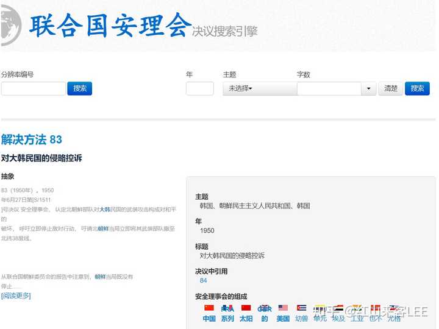439x329 pixels.
Task: Click the flag icon above 系列
Action: pos(227,308)
